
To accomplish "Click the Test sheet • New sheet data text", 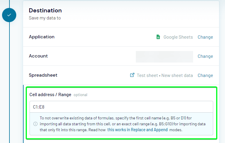I will pyautogui.click(x=165, y=75).
